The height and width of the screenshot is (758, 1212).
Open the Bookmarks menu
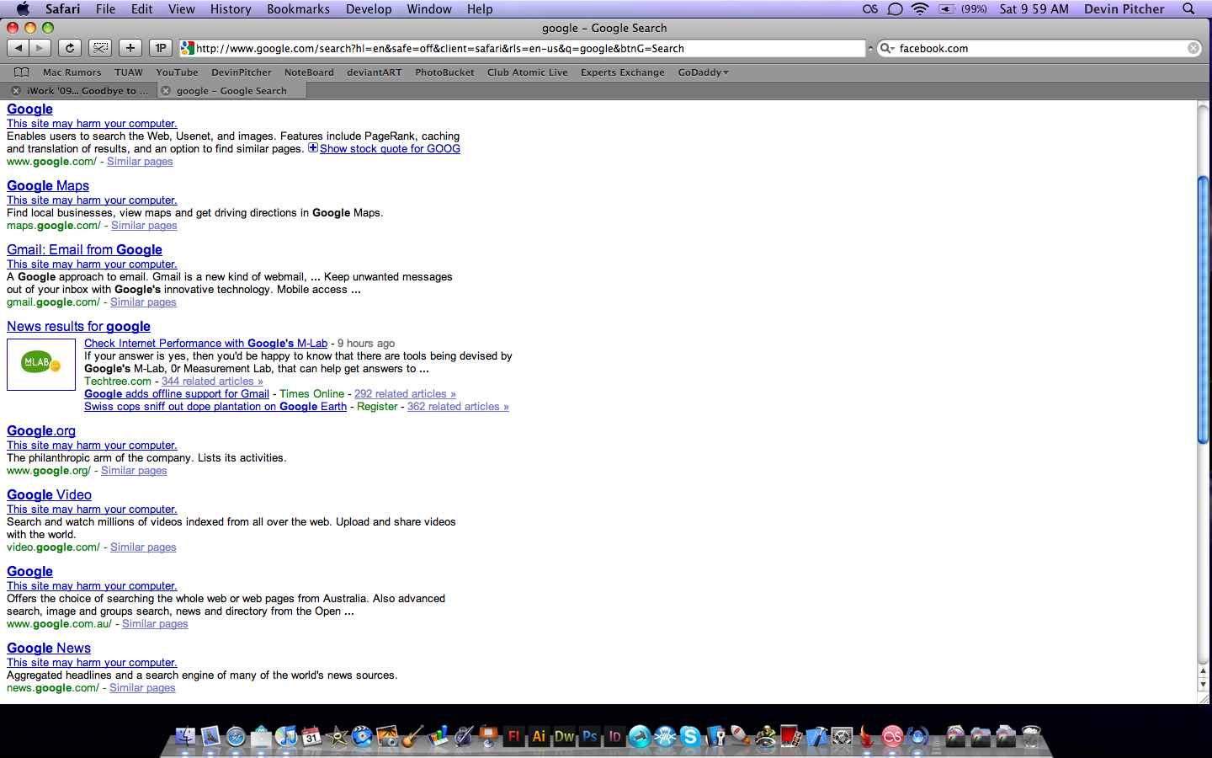point(298,8)
